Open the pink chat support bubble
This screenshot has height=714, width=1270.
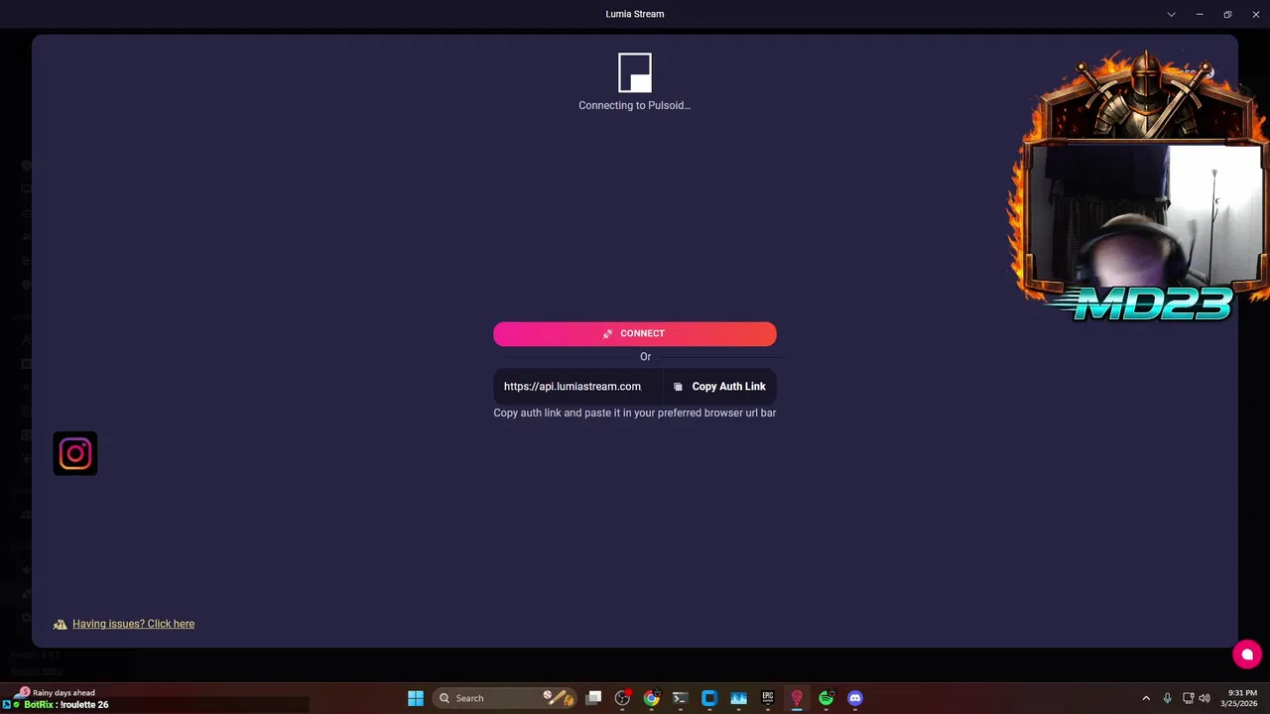coord(1247,654)
